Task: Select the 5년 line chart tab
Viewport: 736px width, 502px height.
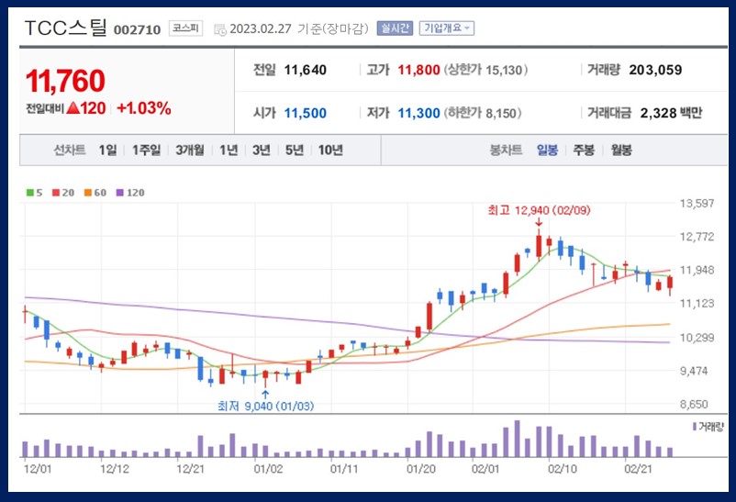Action: 295,150
